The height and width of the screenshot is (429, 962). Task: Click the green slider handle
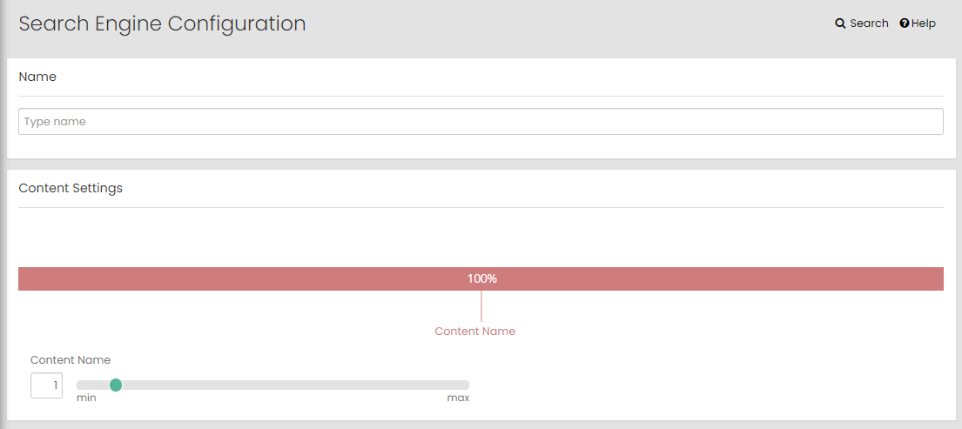[x=116, y=385]
